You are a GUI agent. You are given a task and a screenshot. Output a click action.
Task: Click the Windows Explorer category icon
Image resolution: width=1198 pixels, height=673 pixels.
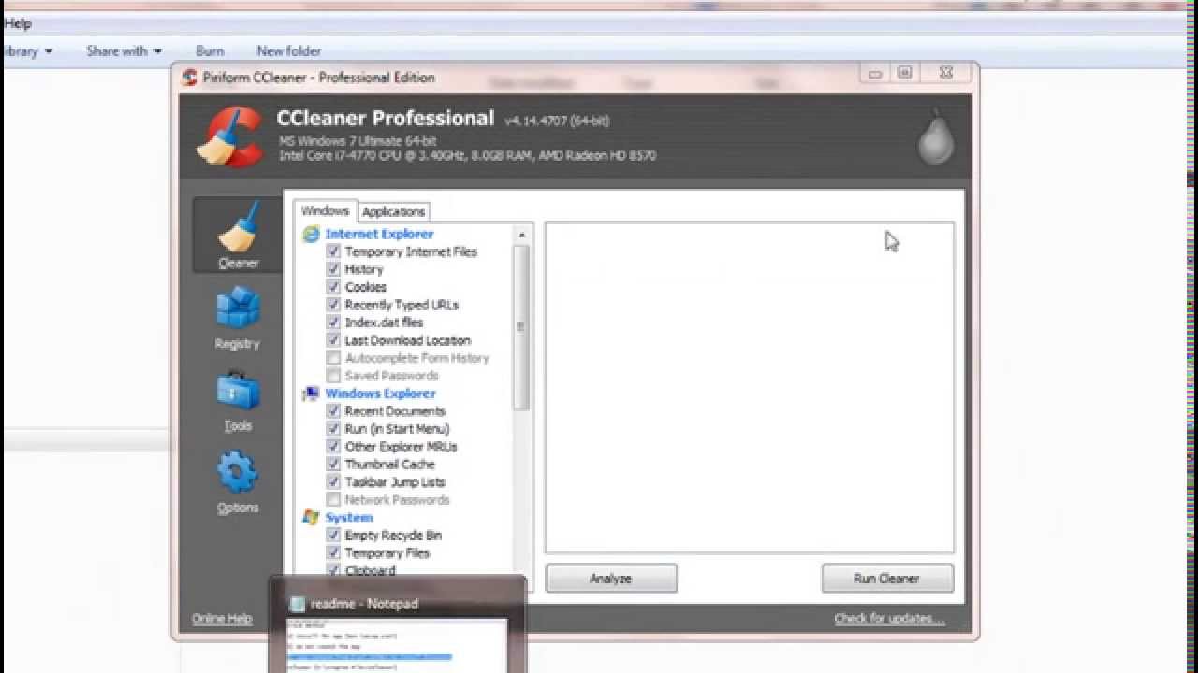(x=311, y=394)
